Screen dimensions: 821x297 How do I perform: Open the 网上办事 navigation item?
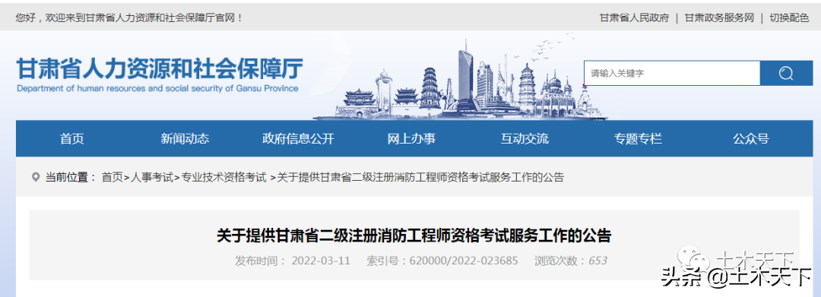click(411, 138)
